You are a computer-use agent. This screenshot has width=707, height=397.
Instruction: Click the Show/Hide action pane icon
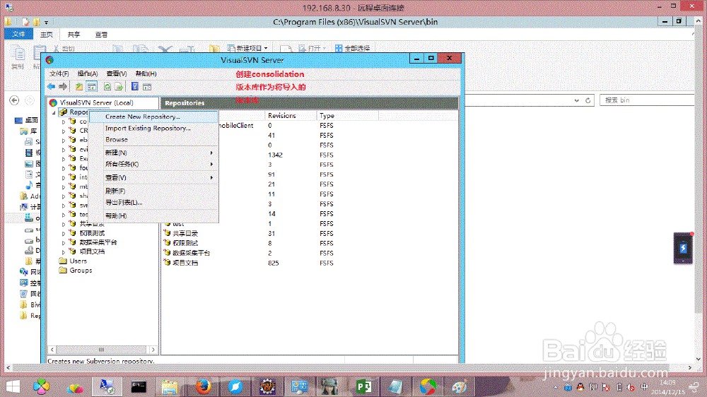(147, 86)
